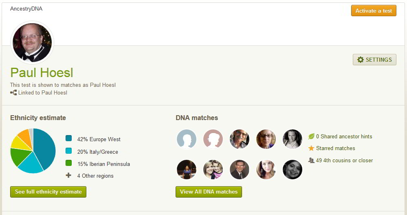
Task: Click the orange star starred matches icon
Action: pos(311,148)
